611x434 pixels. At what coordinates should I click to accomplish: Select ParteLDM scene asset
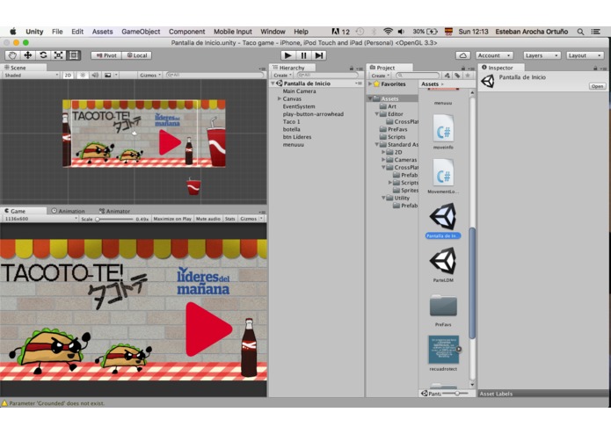(x=443, y=264)
